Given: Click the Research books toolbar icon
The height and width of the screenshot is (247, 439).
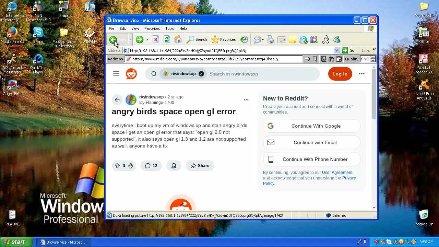Looking at the screenshot, I should [314, 39].
